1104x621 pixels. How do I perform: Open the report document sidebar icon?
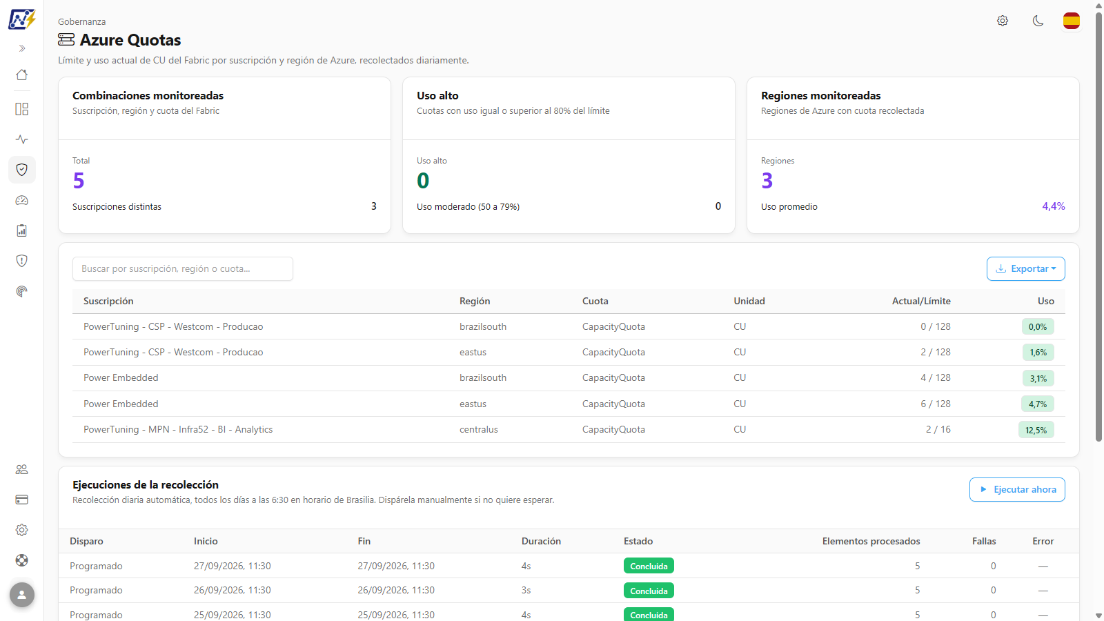22,230
